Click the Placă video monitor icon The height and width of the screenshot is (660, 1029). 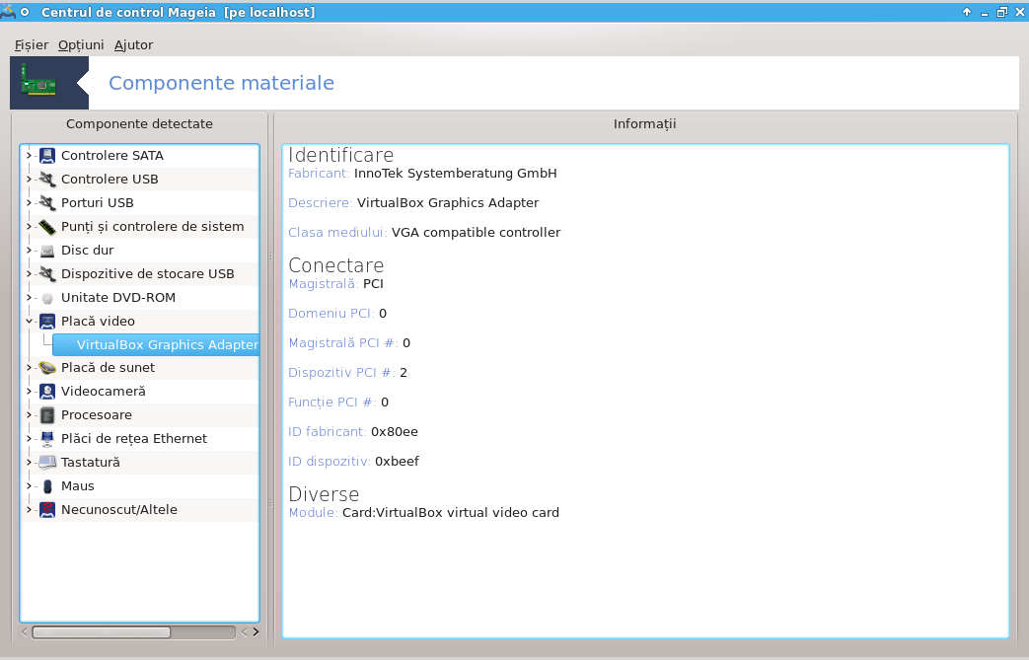click(47, 322)
